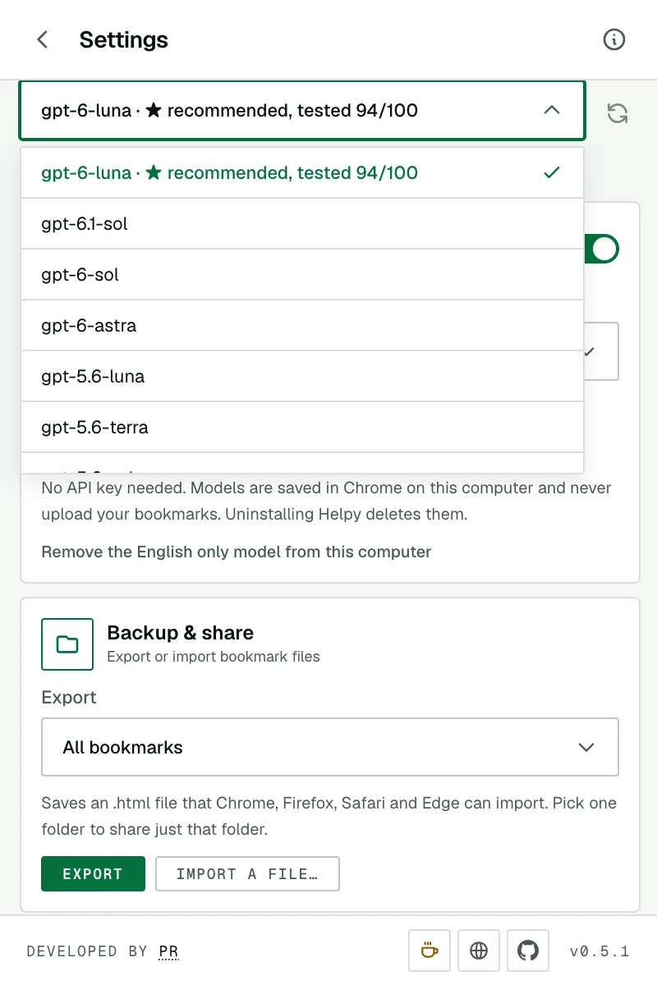Click 'Export or import bookmark files' subtitle

pos(214,657)
